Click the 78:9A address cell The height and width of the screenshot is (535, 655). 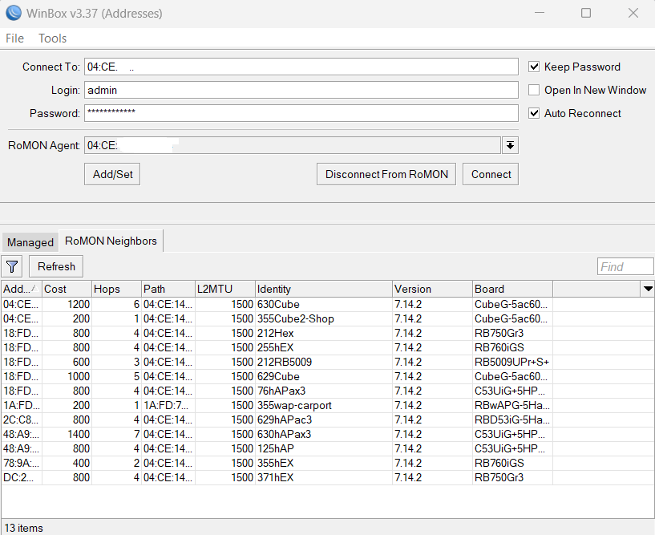22,463
